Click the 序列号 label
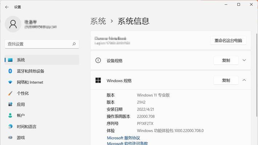This screenshot has height=145, width=258. point(113,124)
